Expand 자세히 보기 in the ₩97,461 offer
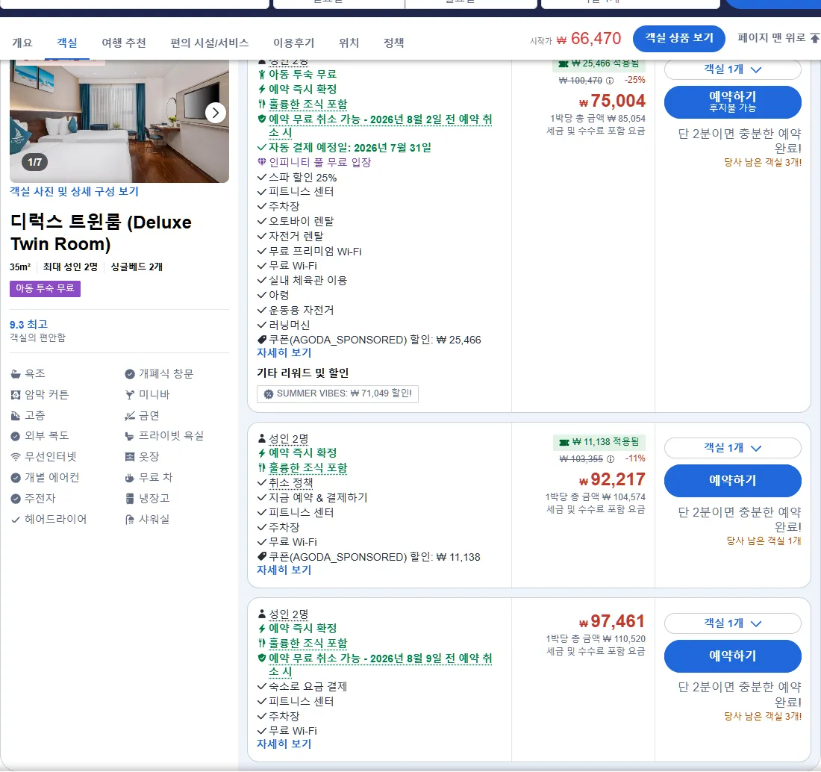Image resolution: width=821 pixels, height=772 pixels. click(x=284, y=744)
